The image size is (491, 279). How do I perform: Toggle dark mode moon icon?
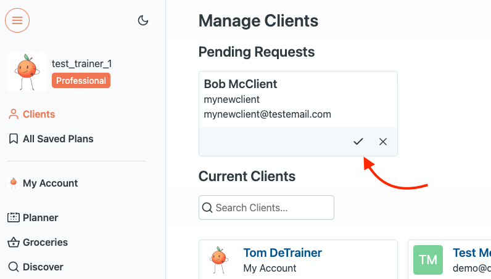point(143,20)
